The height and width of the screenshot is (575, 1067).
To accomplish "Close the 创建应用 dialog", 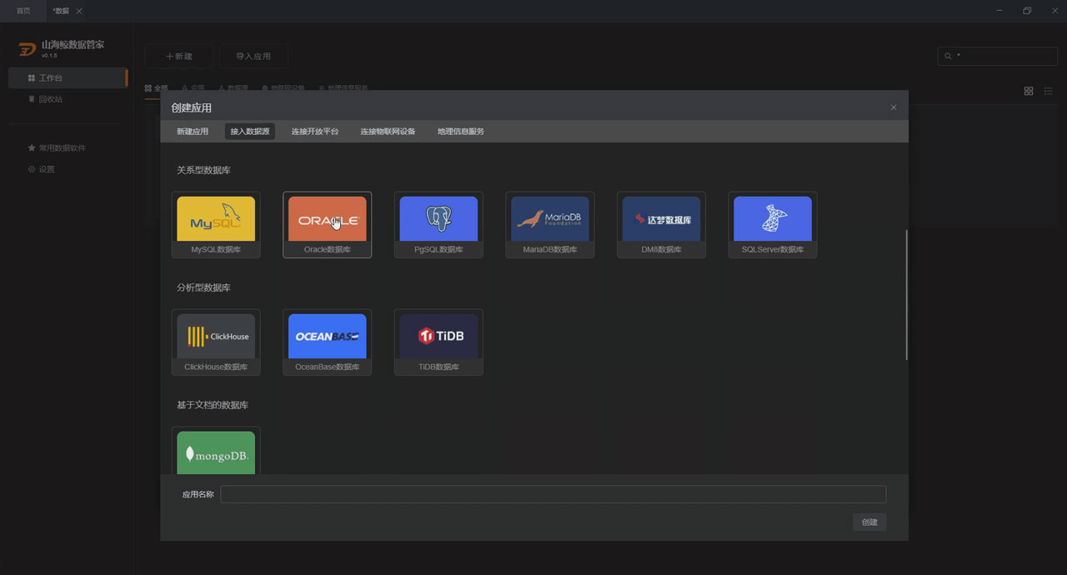I will 894,107.
